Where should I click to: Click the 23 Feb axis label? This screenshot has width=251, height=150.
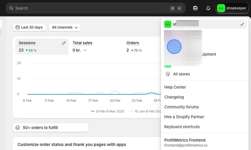pyautogui.click(x=137, y=101)
